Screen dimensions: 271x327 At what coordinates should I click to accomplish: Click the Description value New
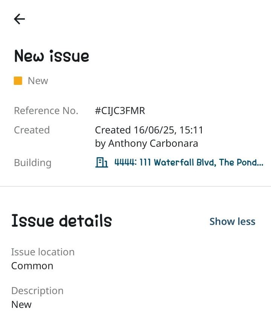pyautogui.click(x=21, y=304)
